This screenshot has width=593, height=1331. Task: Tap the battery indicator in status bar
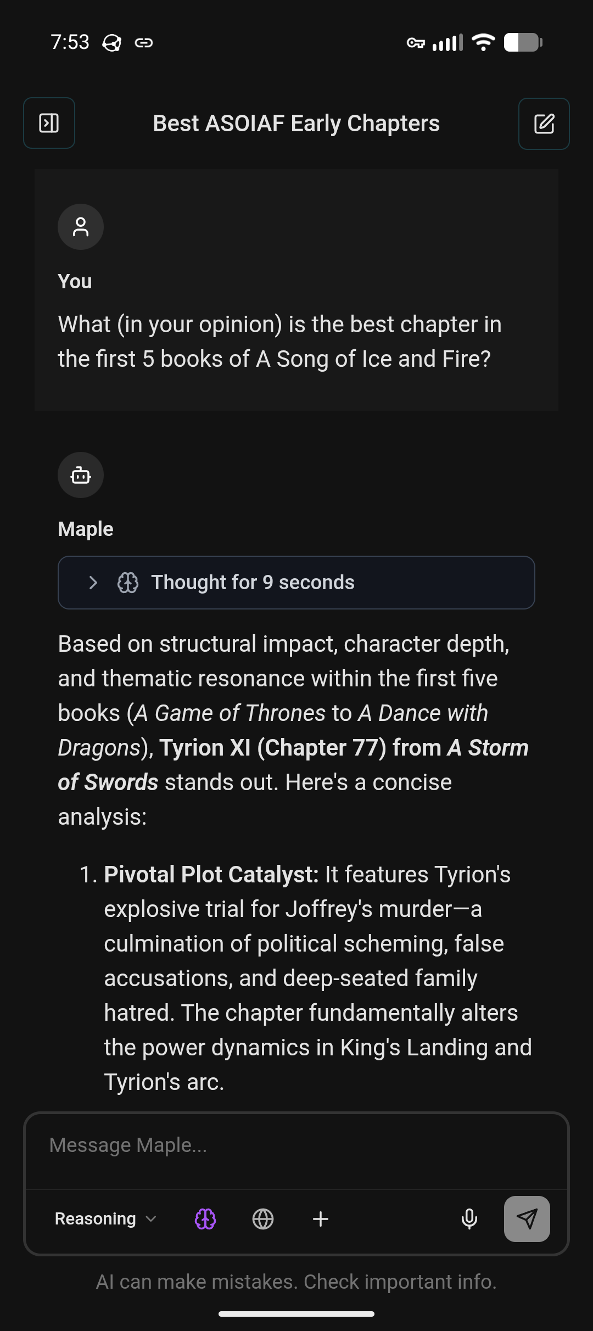(x=523, y=42)
